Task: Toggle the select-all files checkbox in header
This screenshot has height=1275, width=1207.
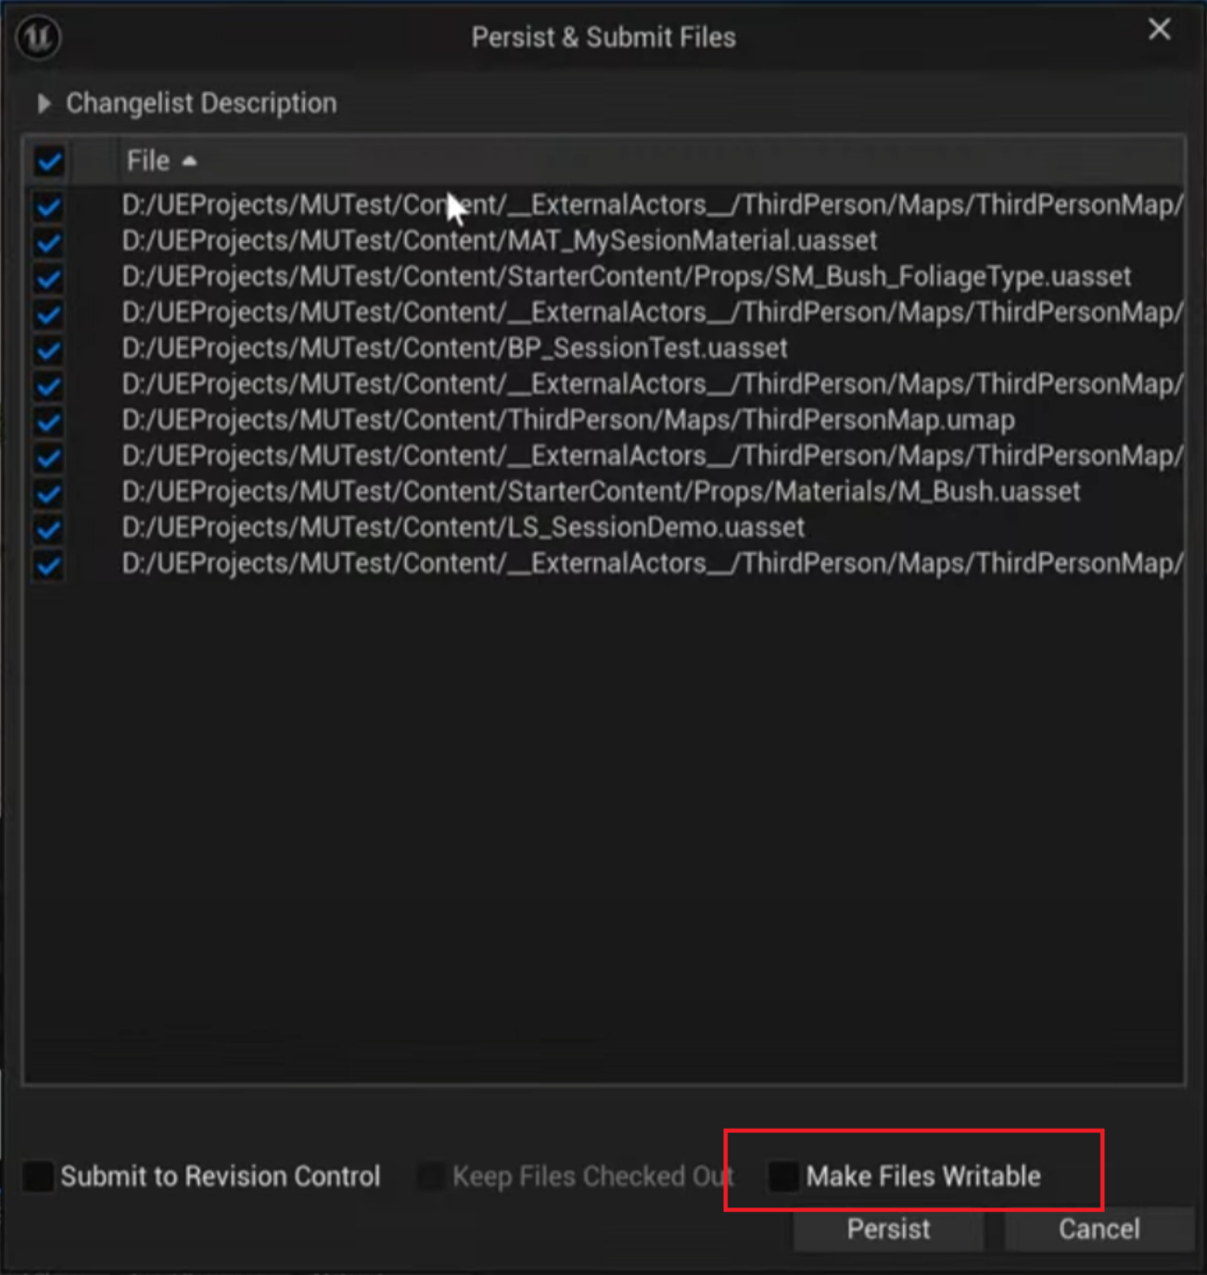Action: [47, 160]
